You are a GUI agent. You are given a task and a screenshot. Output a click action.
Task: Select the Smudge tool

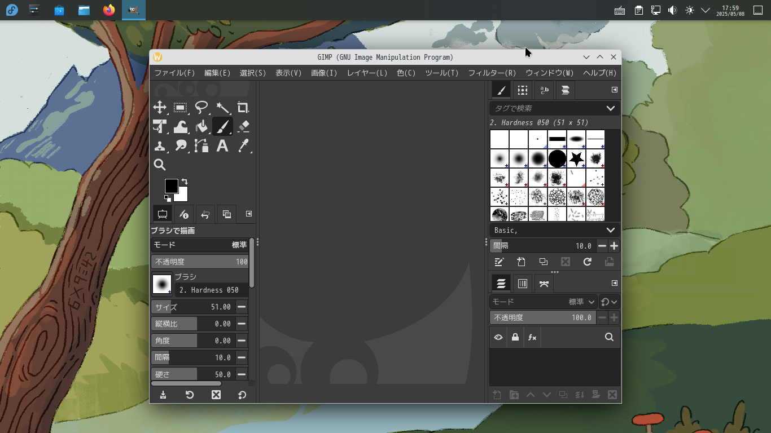[x=181, y=146]
